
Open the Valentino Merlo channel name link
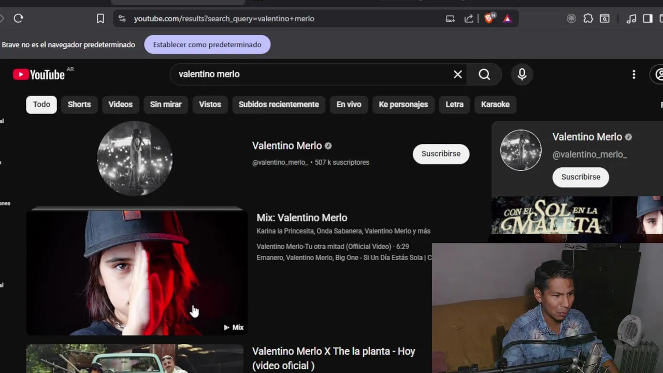pos(287,146)
